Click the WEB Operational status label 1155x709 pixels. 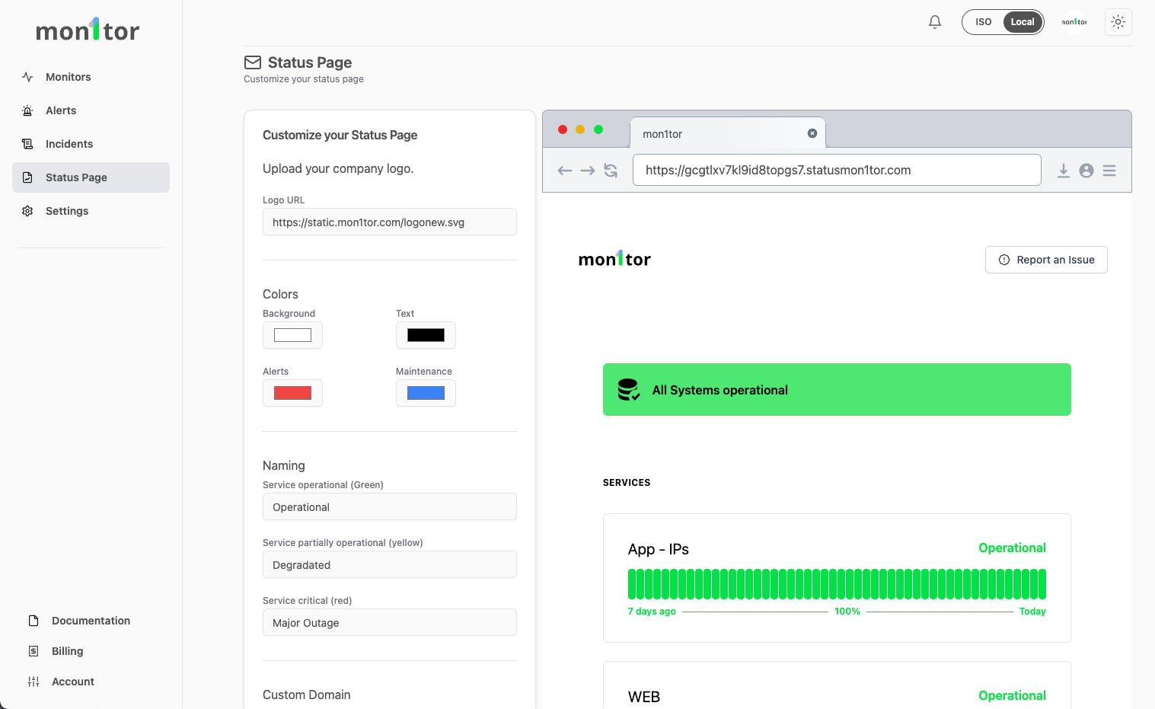pyautogui.click(x=1012, y=695)
